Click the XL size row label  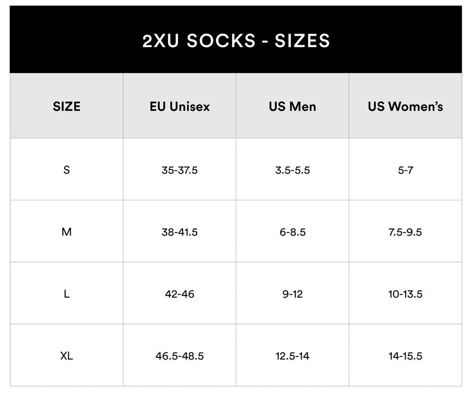[67, 356]
